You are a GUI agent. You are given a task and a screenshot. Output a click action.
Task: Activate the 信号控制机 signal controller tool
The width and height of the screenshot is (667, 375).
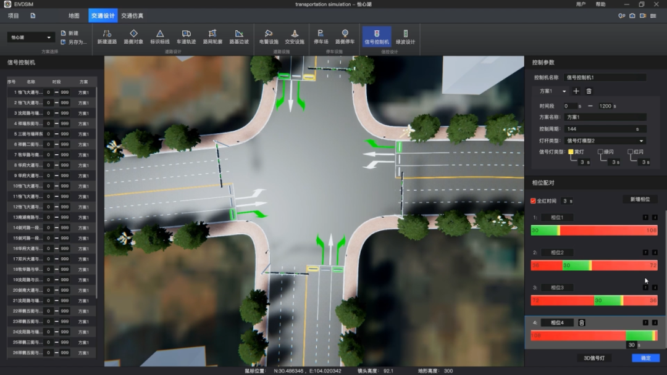[377, 36]
